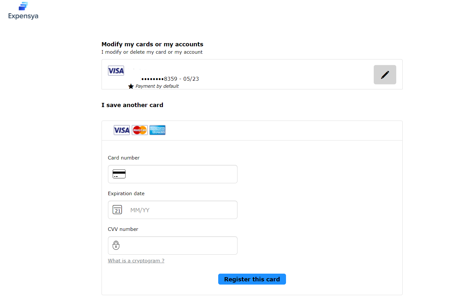
Task: Focus the CVV number input field
Action: pos(173,245)
